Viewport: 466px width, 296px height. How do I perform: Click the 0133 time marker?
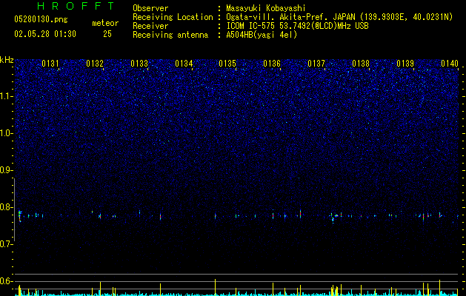139,64
